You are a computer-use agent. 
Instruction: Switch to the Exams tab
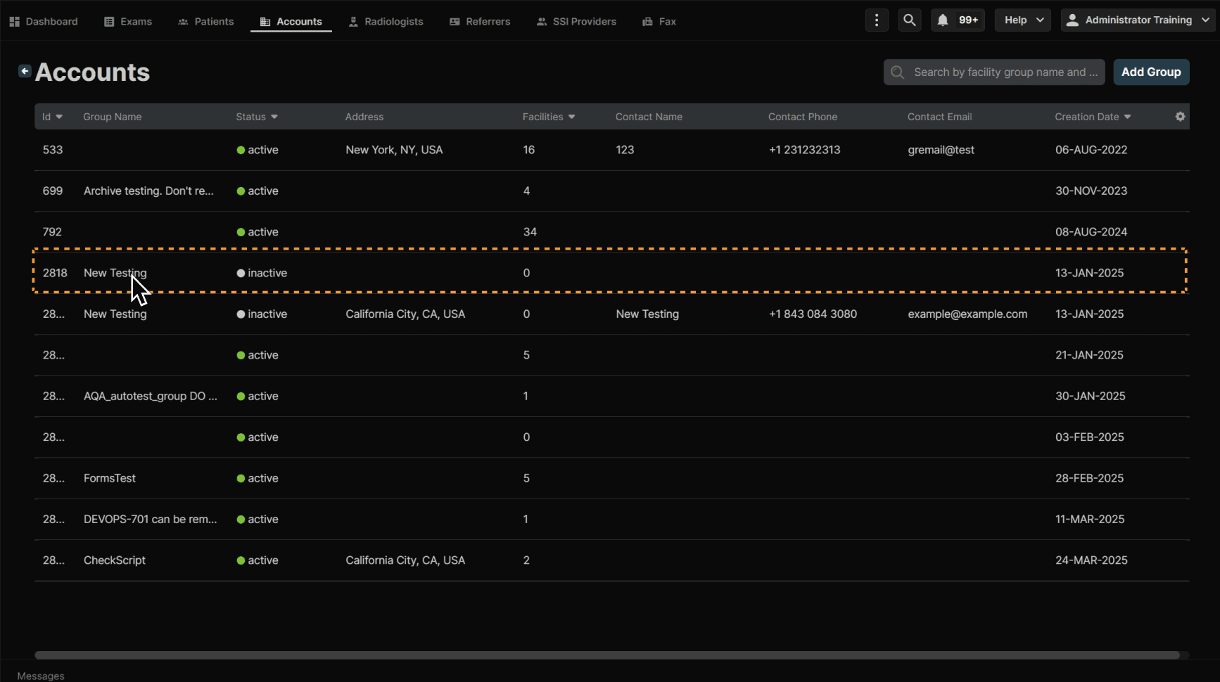(128, 22)
